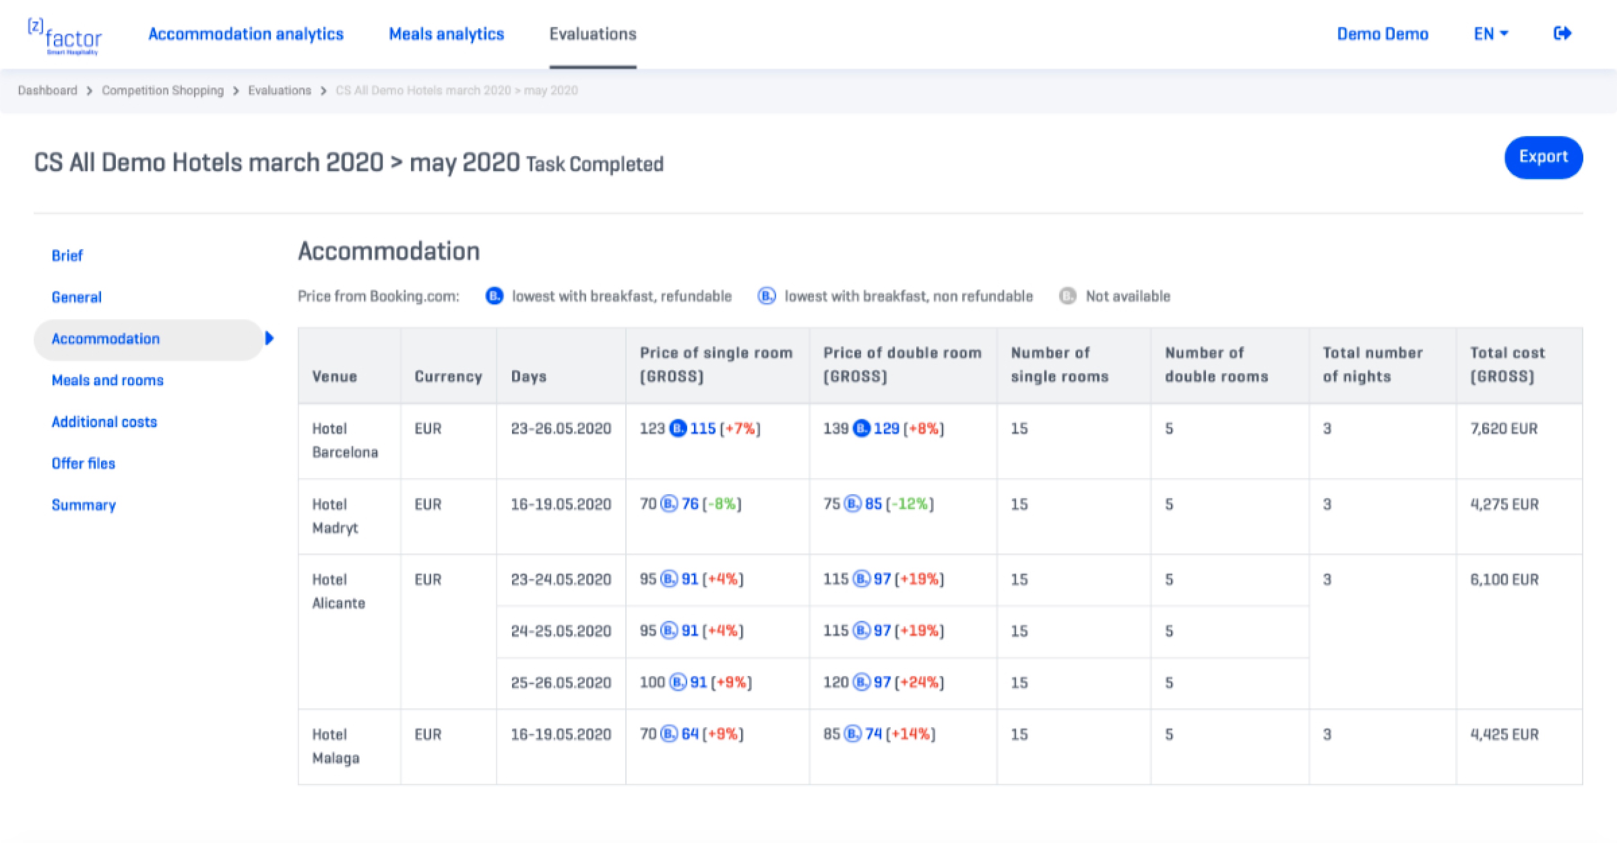Click the zfactor logo icon
This screenshot has height=843, width=1617.
(65, 36)
